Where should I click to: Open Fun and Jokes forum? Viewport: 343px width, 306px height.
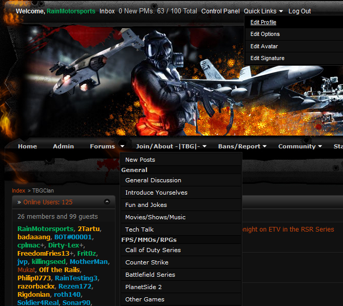pyautogui.click(x=181, y=205)
